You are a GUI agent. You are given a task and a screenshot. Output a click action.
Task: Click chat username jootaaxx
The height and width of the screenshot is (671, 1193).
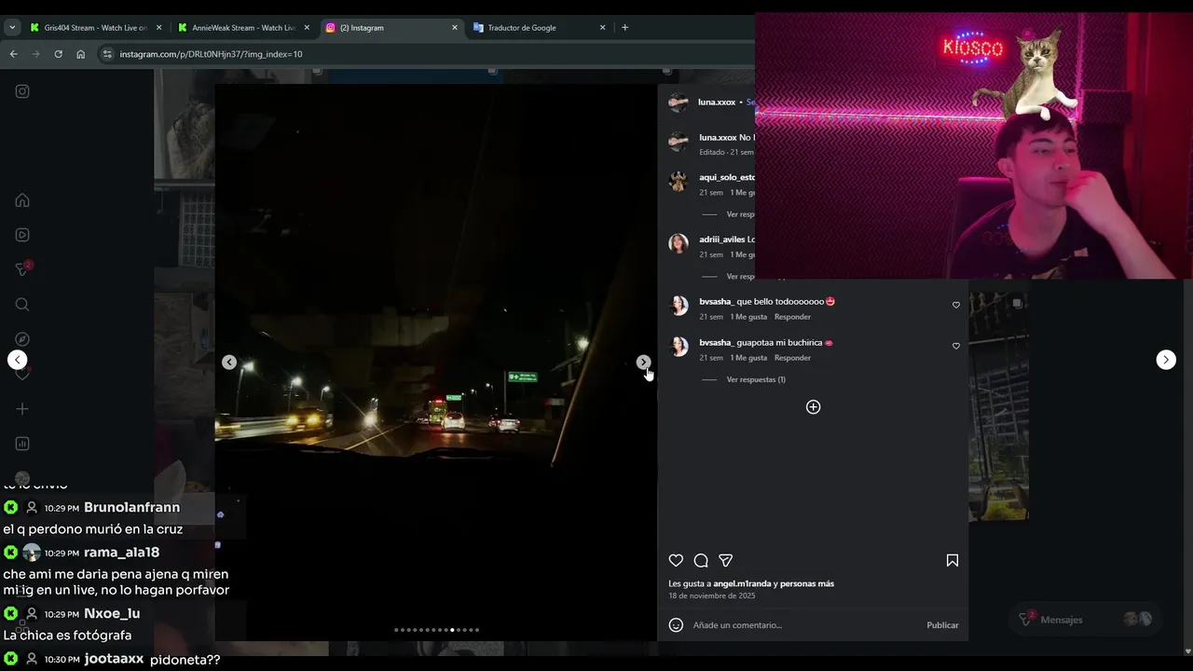tap(114, 659)
